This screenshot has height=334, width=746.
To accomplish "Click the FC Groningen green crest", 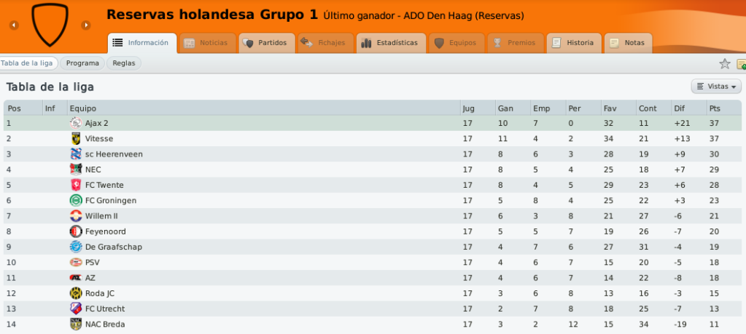I will (x=76, y=201).
